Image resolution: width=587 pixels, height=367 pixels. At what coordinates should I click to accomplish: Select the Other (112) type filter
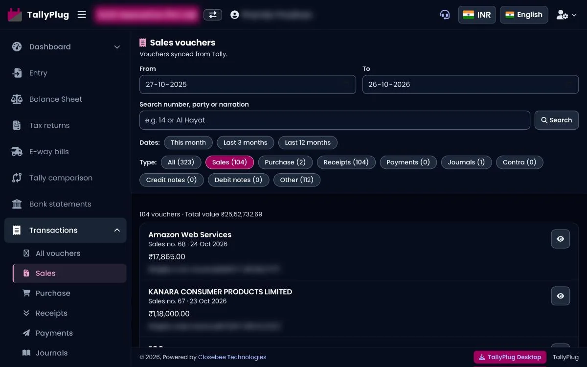pos(297,180)
